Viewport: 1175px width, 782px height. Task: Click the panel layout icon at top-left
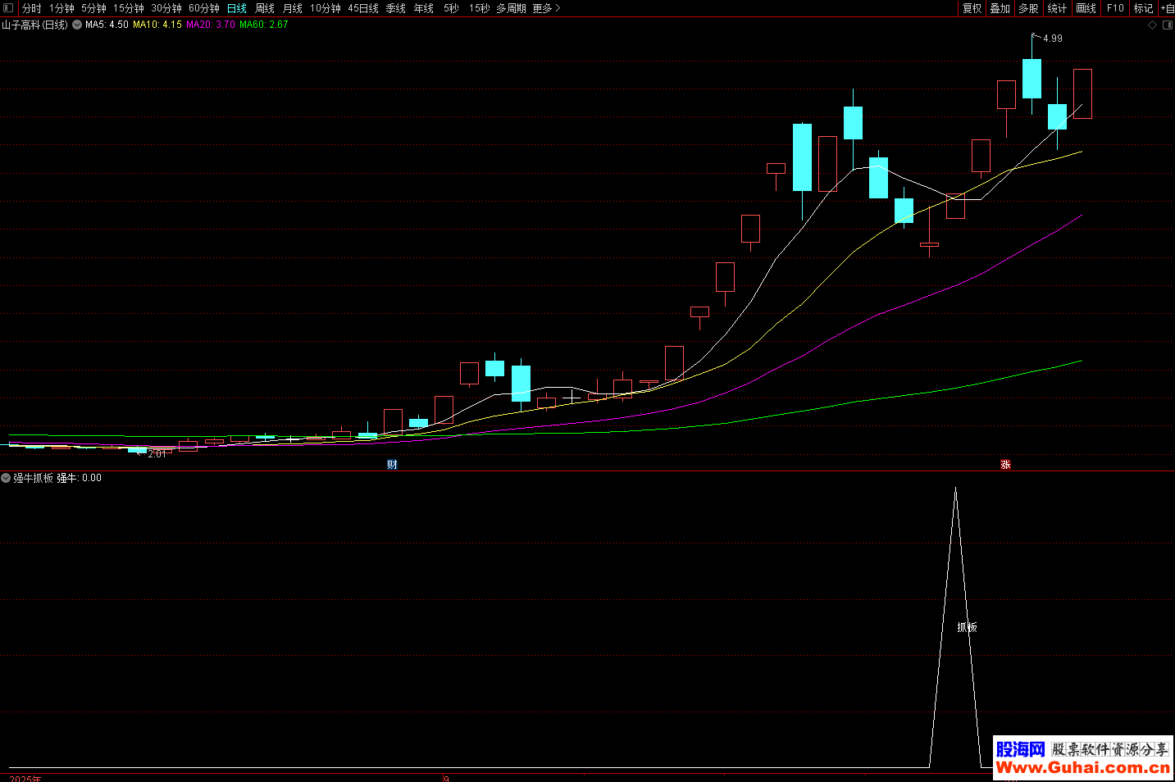8,8
